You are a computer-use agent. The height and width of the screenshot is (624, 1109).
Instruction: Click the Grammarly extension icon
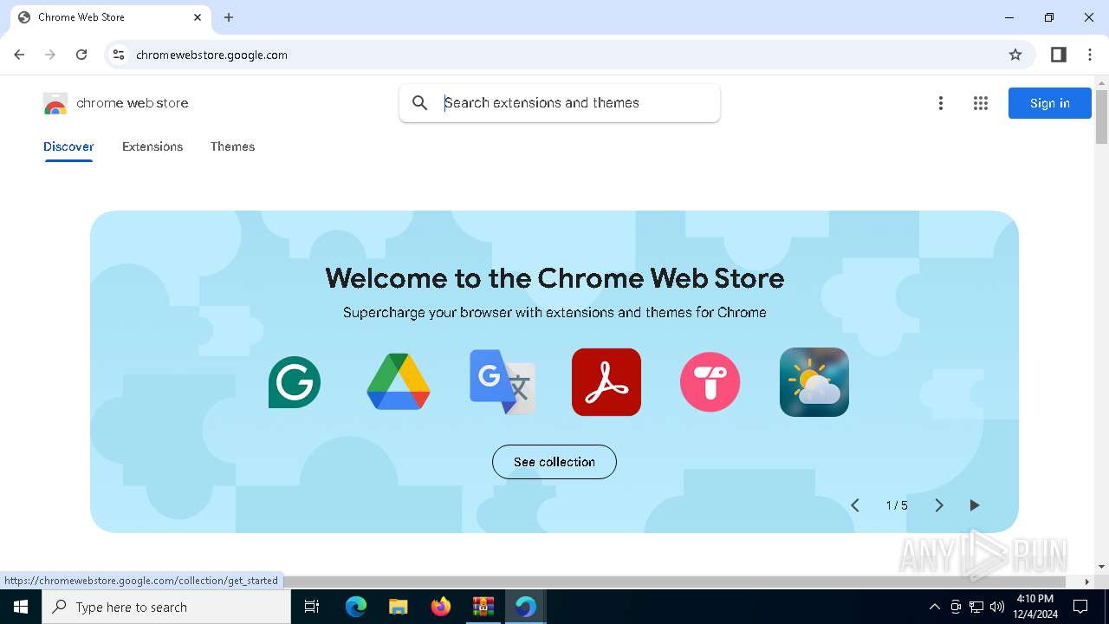pos(295,382)
